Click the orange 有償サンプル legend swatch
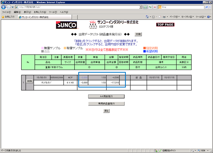This screenshot has width=213, height=153. 65,48
